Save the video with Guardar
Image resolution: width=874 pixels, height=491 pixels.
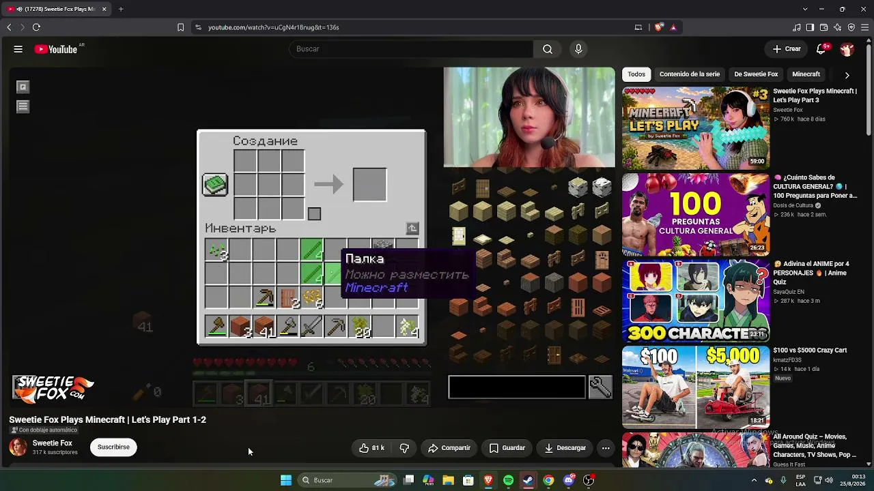pyautogui.click(x=507, y=448)
